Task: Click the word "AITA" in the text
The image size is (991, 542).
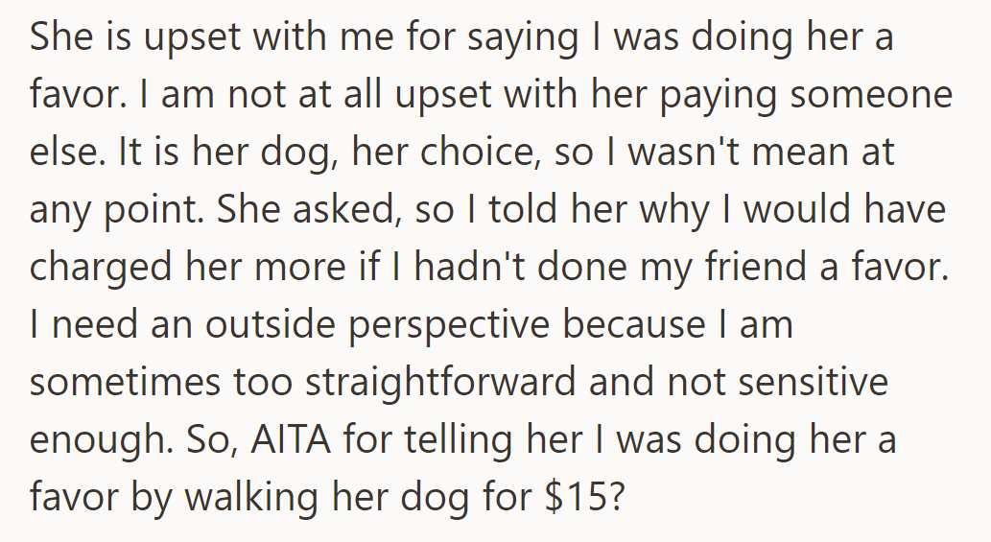Action: [x=291, y=439]
